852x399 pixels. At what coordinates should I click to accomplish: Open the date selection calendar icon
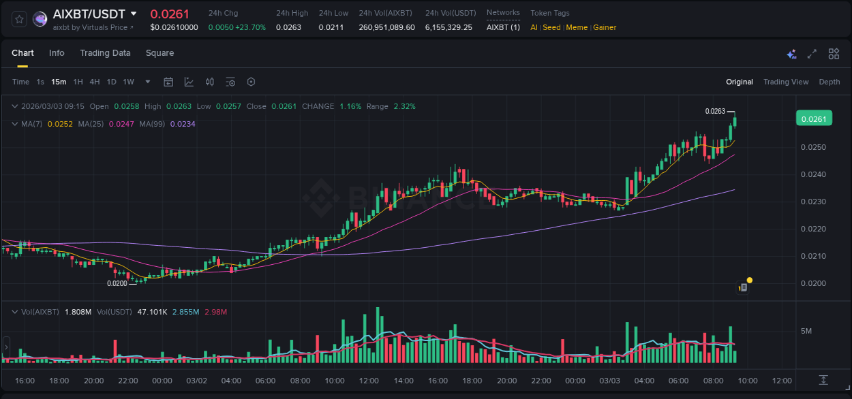[x=168, y=81]
